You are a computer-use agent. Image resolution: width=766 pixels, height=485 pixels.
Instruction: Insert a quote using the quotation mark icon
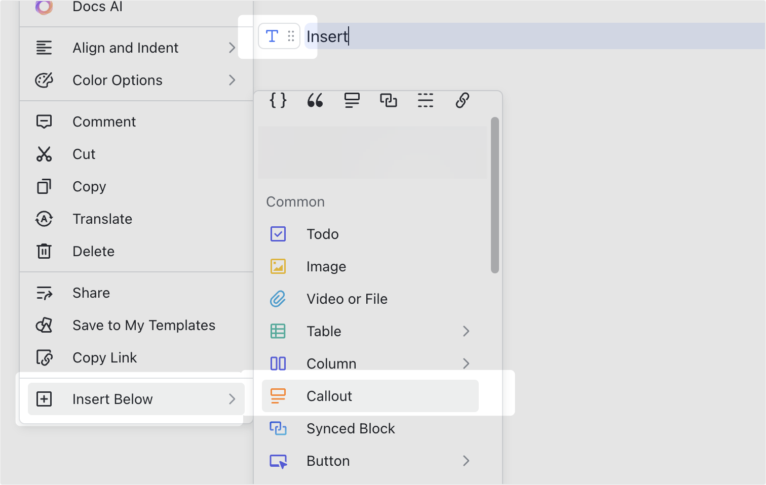pyautogui.click(x=315, y=100)
